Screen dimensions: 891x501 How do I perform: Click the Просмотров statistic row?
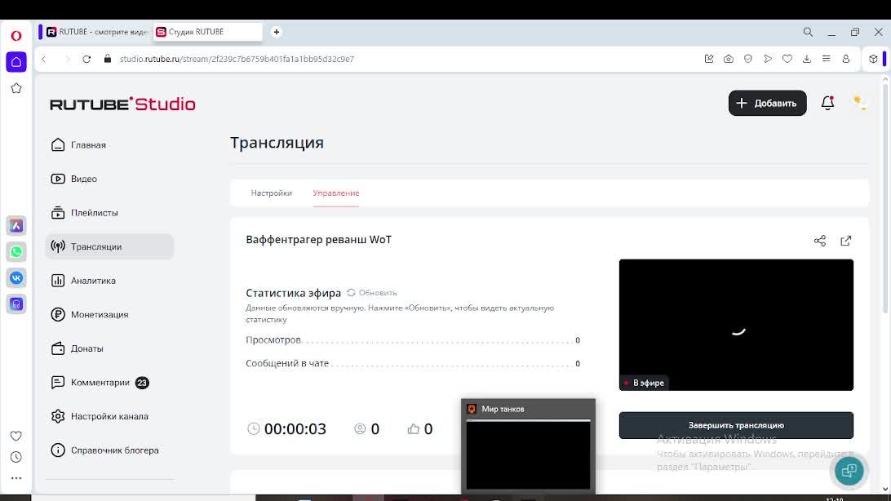pyautogui.click(x=413, y=340)
